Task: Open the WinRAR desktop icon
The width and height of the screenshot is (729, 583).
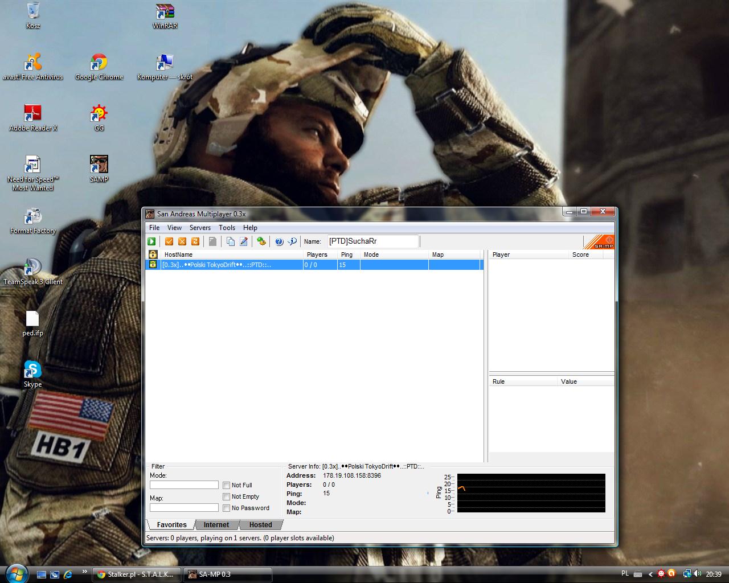Action: [165, 15]
